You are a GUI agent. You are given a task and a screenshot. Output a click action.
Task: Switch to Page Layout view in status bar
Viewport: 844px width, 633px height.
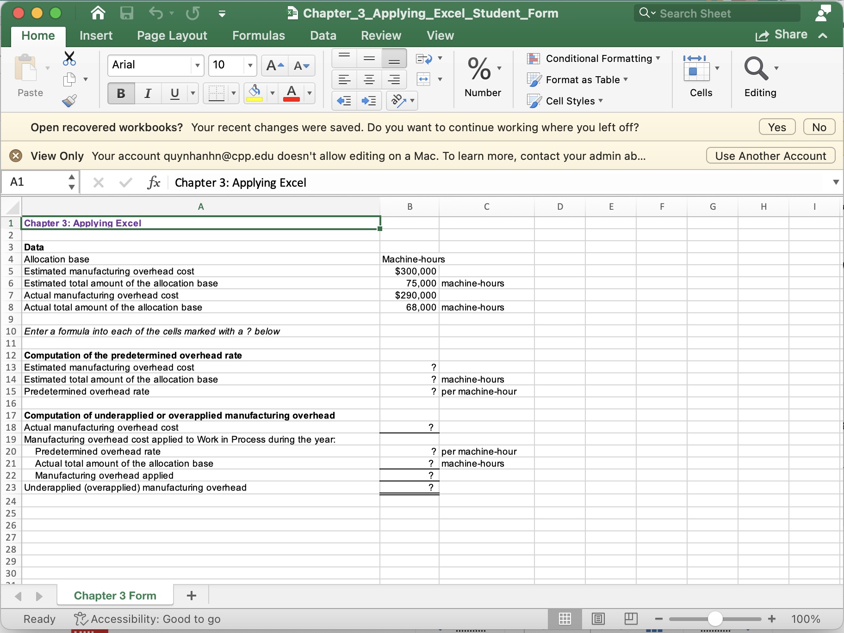coord(599,619)
